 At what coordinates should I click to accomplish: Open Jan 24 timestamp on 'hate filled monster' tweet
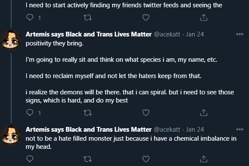click(x=195, y=130)
